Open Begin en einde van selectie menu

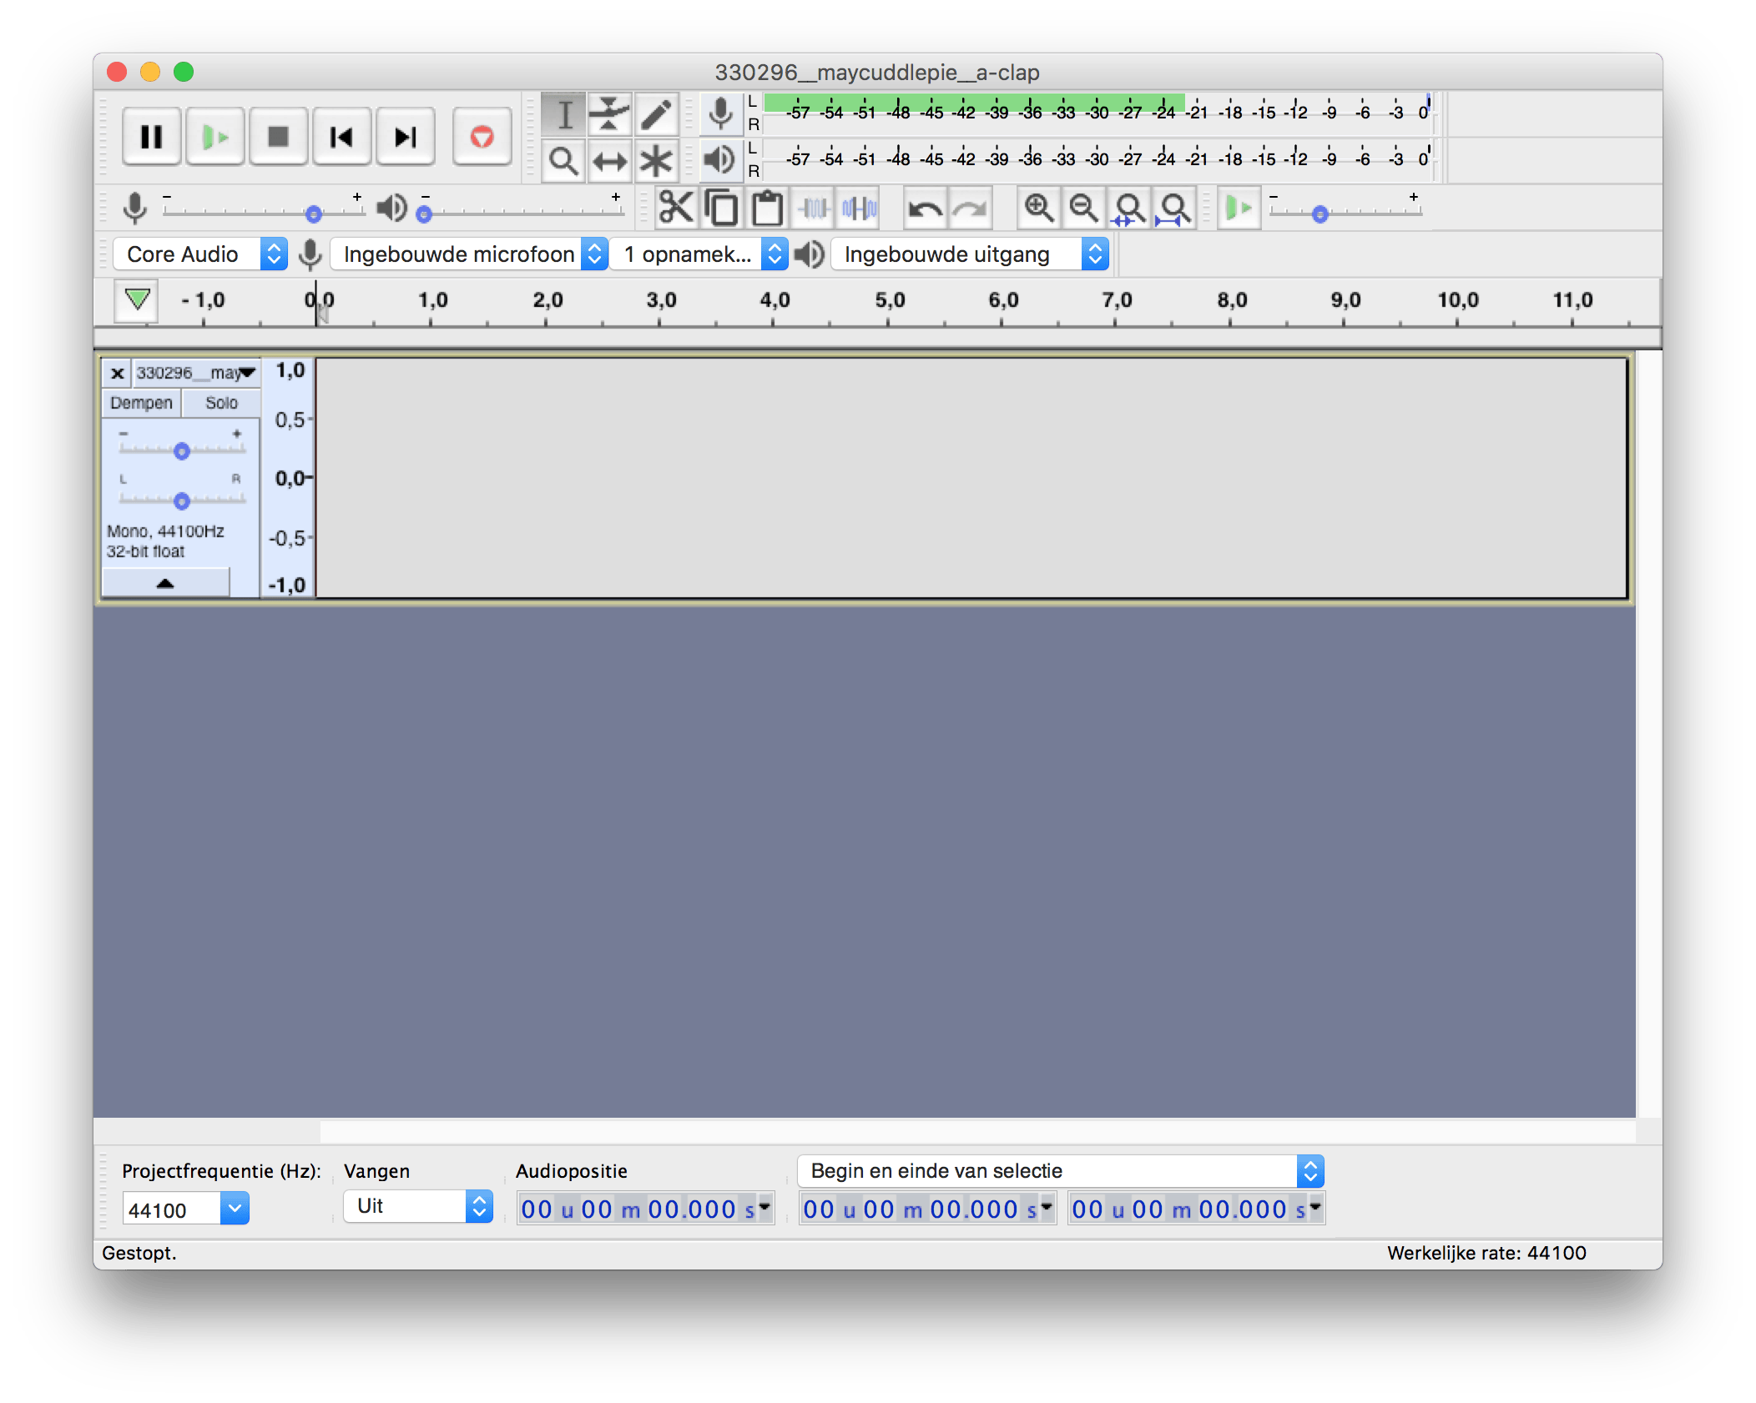[1060, 1171]
